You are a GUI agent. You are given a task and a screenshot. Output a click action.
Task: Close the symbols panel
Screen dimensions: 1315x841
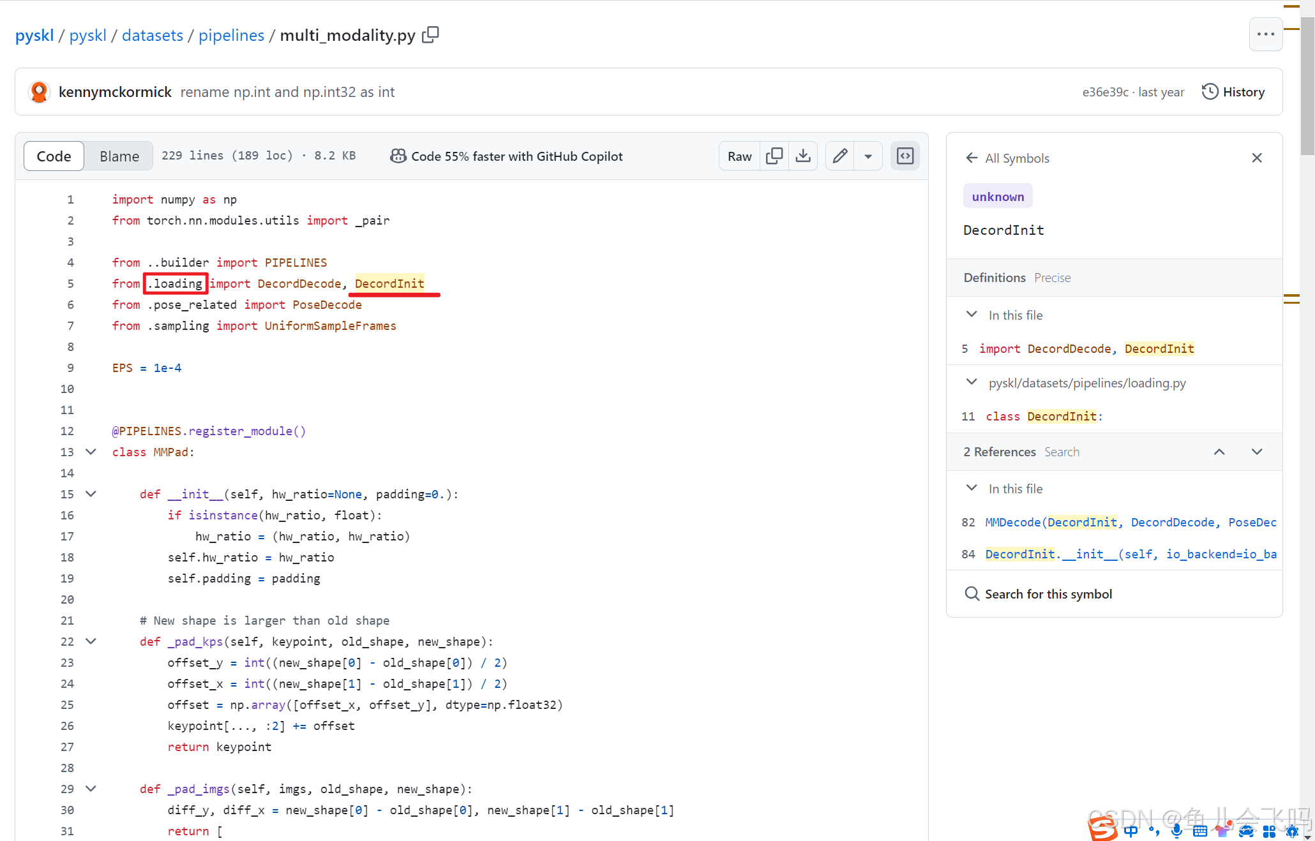(1257, 158)
